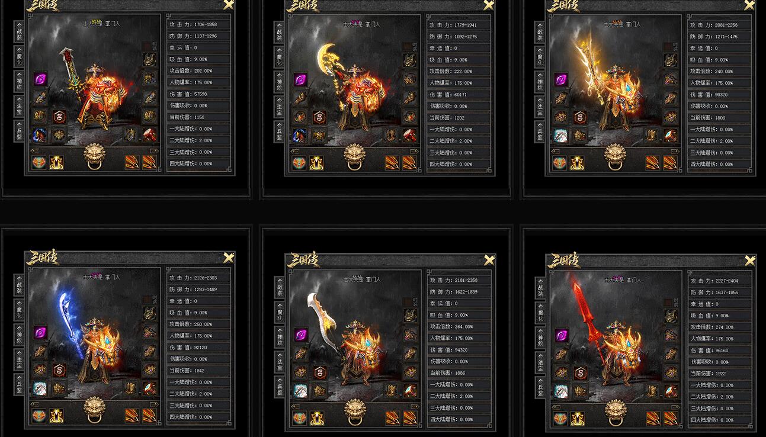Click the lion-head door knocker in blue-blade panel

pos(94,408)
